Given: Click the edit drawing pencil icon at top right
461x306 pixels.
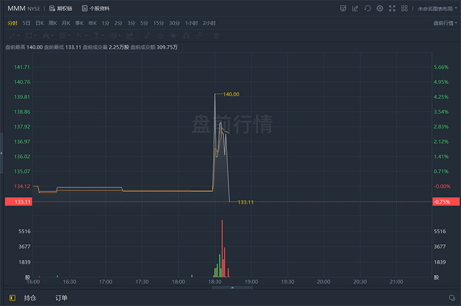Looking at the screenshot, I should click(355, 9).
